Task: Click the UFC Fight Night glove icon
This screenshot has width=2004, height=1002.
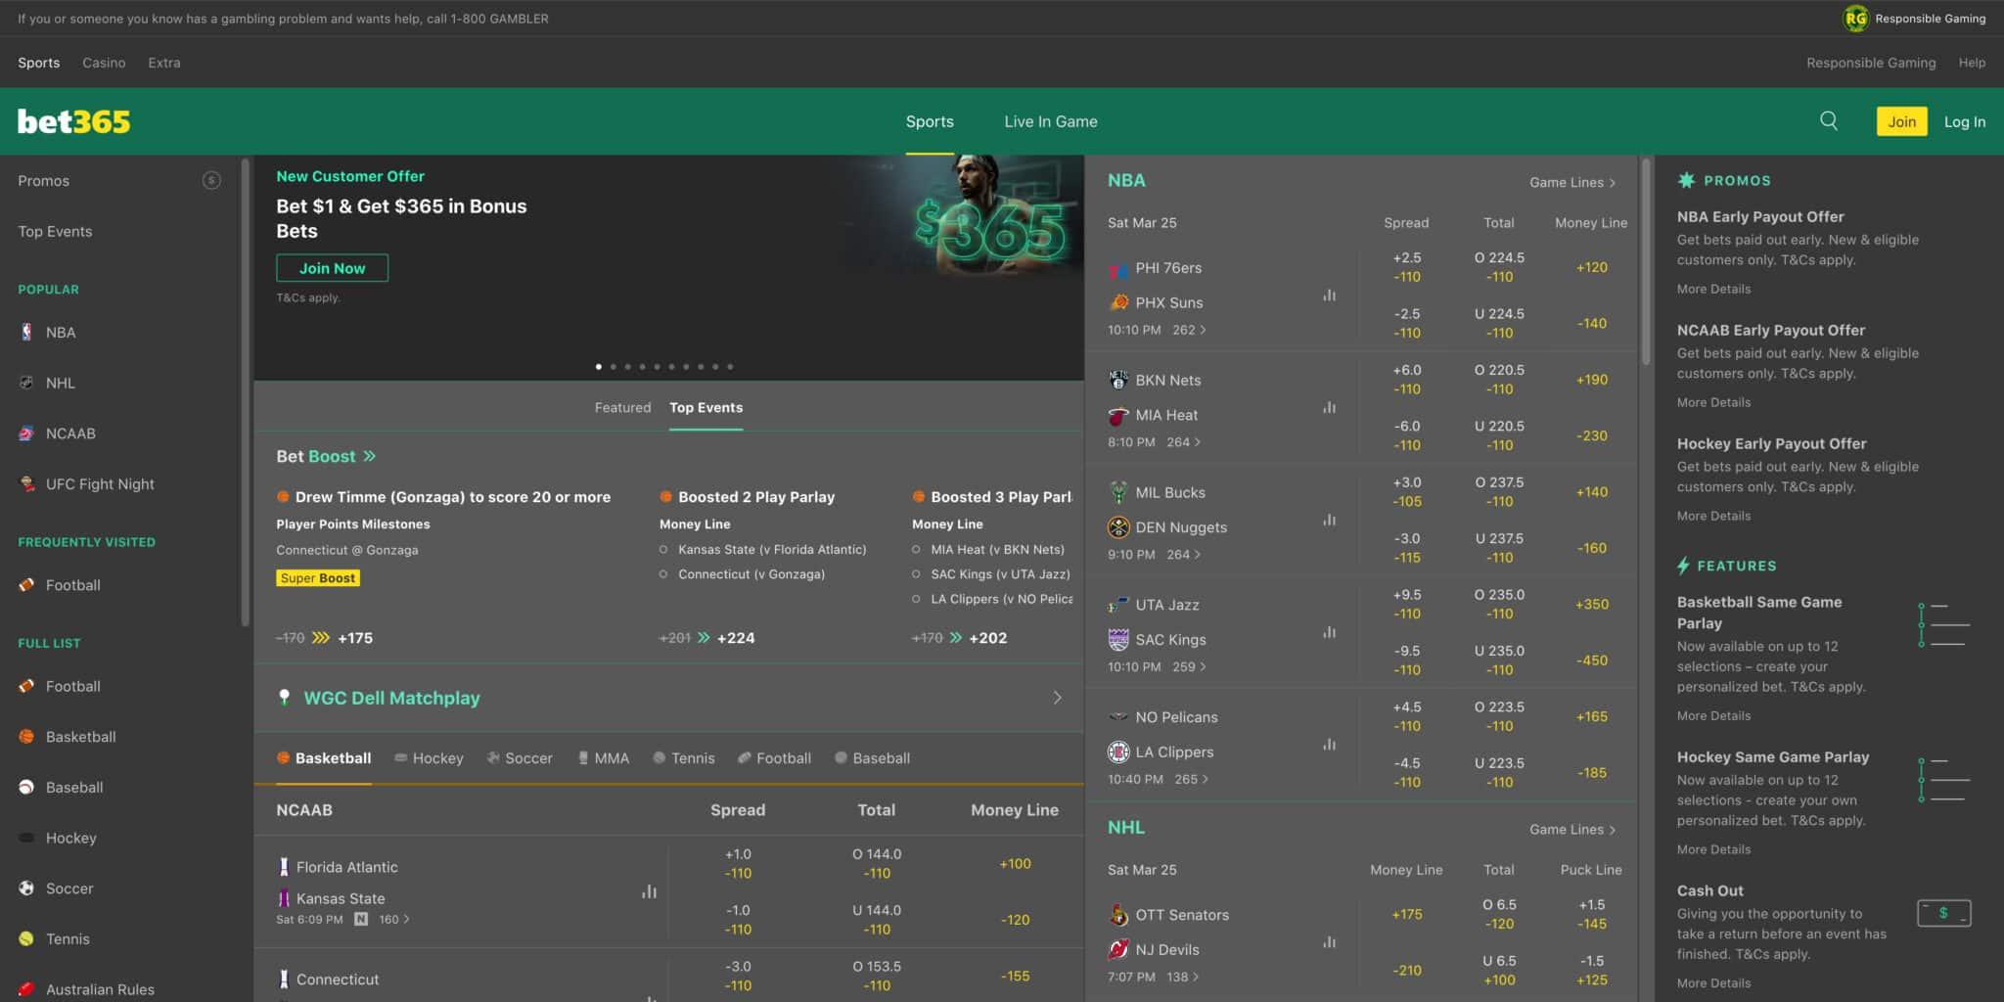Action: coord(26,483)
